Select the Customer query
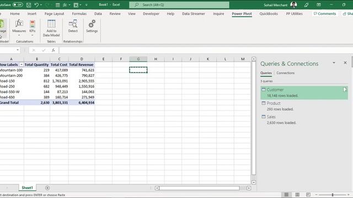The height and width of the screenshot is (198, 353). coord(304,92)
